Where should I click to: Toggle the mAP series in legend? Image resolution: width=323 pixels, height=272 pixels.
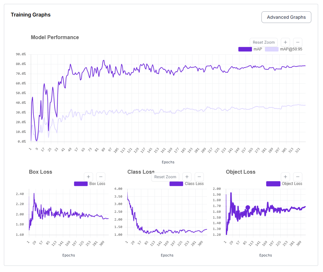pos(245,49)
